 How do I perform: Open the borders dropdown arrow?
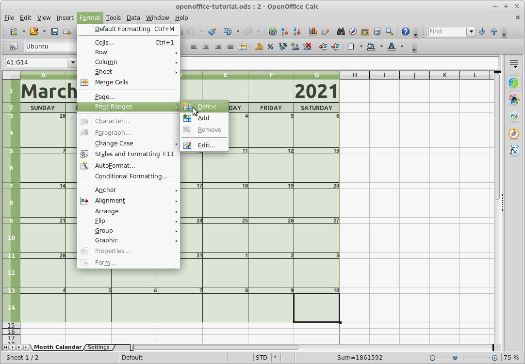pyautogui.click(x=361, y=47)
